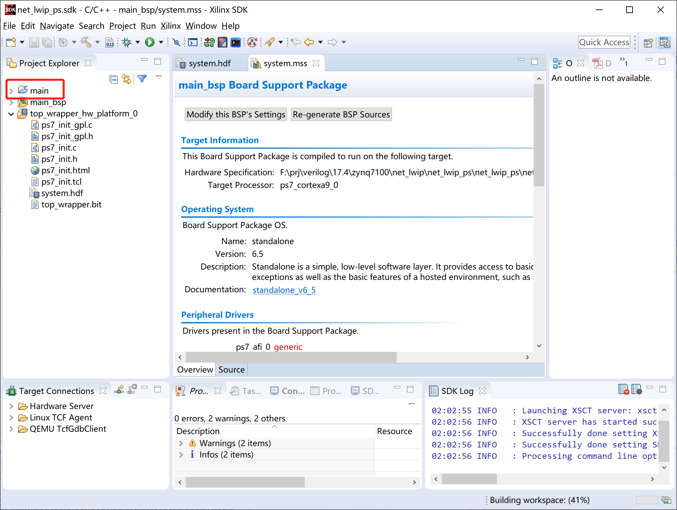This screenshot has width=677, height=510.
Task: Minimize the Project Explorer panel
Action: pyautogui.click(x=144, y=60)
